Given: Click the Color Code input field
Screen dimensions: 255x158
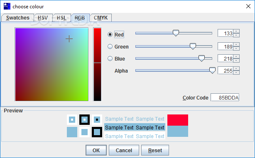Looking at the screenshot, I should [225, 97].
